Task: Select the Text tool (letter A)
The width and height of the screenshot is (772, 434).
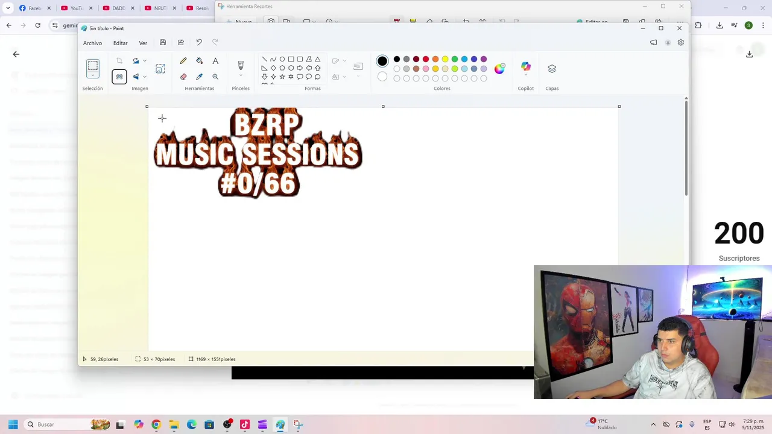Action: coord(215,61)
